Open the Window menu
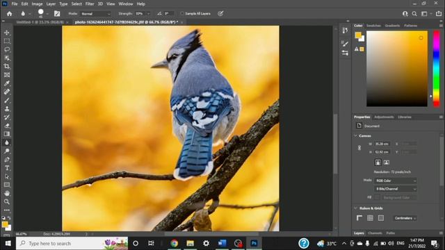Image resolution: width=445 pixels, height=250 pixels. 126,4
